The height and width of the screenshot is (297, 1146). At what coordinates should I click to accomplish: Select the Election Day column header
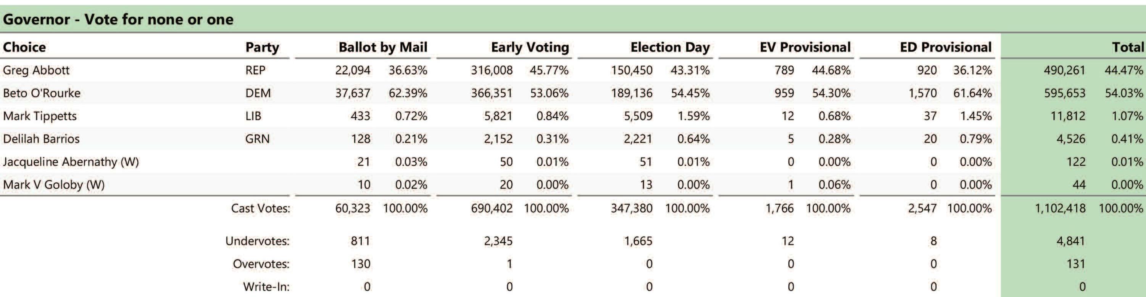click(669, 47)
